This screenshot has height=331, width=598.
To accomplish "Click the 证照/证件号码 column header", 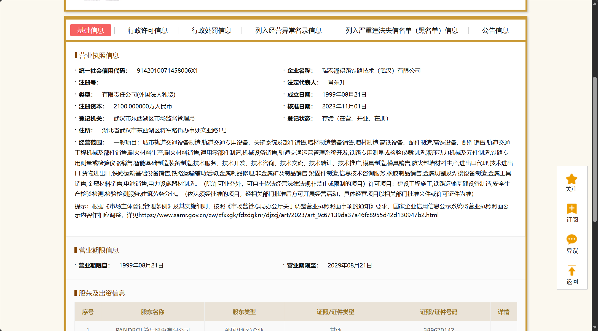I will (438, 312).
